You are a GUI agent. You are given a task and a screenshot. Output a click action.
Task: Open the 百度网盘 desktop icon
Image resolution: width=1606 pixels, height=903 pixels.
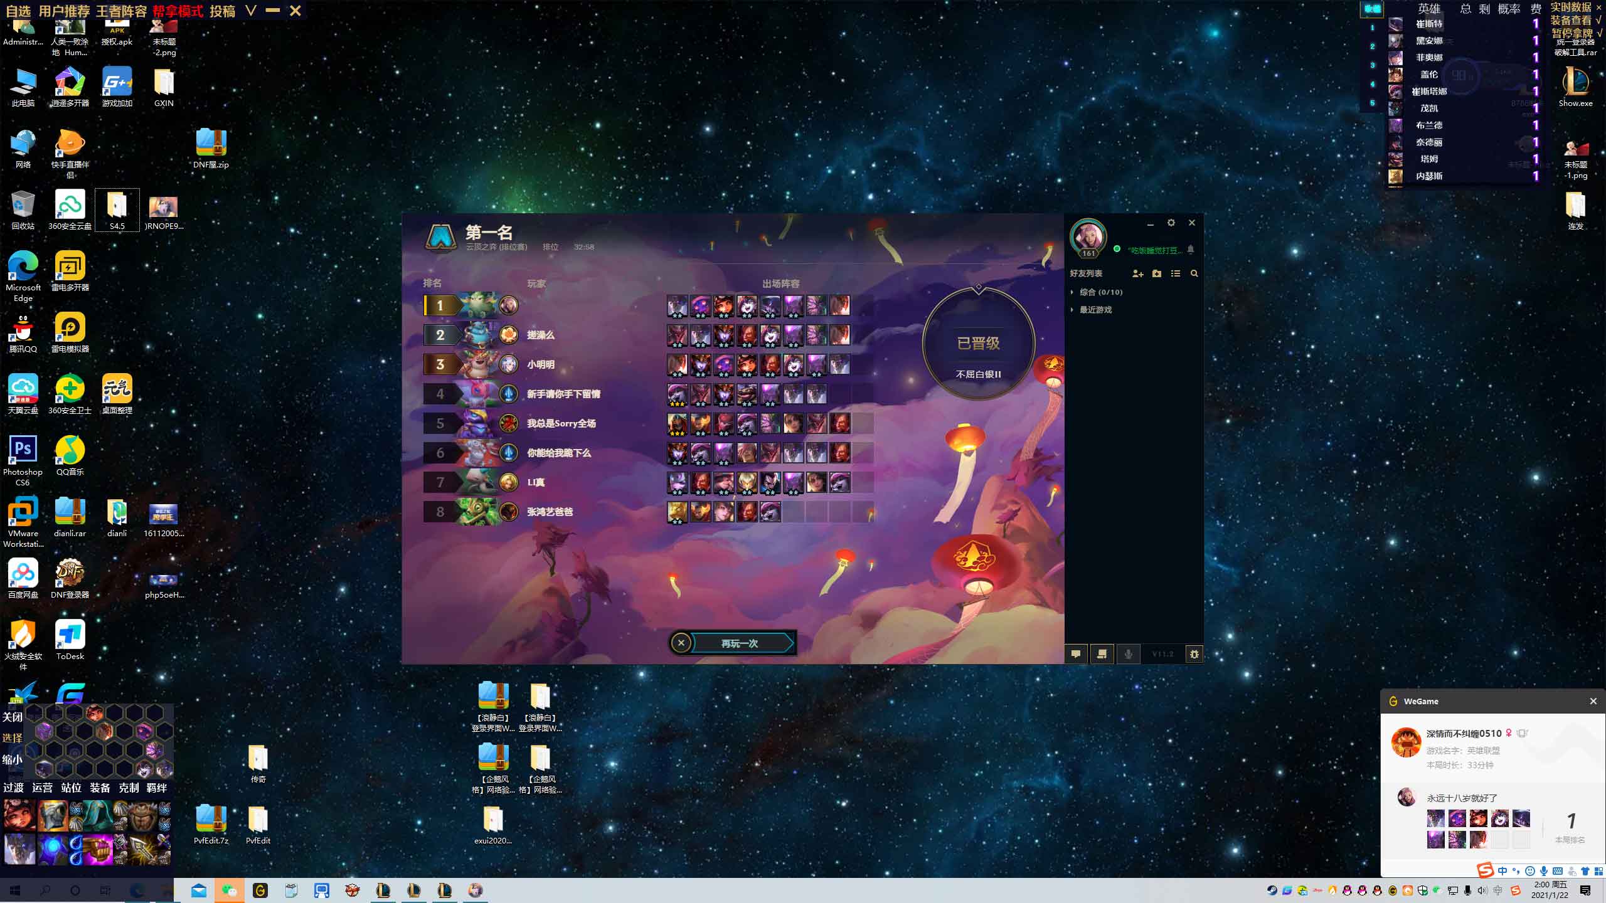[x=23, y=578]
